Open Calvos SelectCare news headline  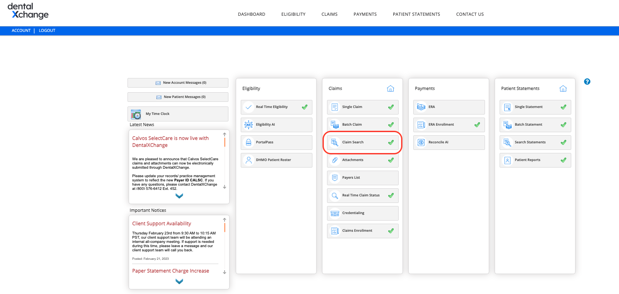coord(170,141)
